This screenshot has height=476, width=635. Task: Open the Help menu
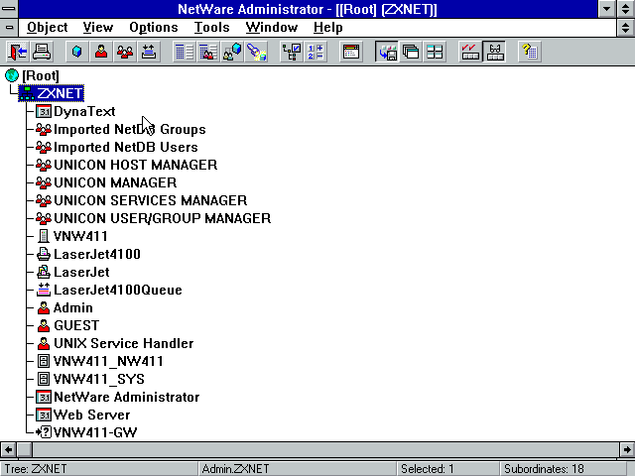click(x=328, y=28)
